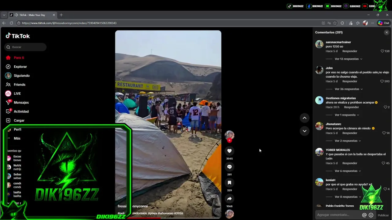The height and width of the screenshot is (220, 392).
Task: Open Gestiones migratorias profile avatar
Action: (319, 100)
